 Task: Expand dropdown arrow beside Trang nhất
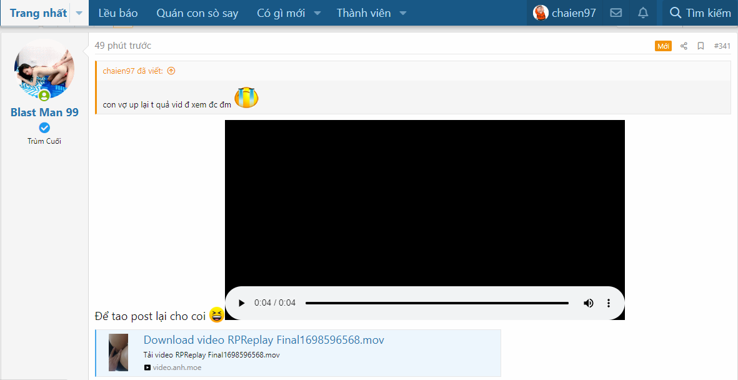pyautogui.click(x=79, y=13)
